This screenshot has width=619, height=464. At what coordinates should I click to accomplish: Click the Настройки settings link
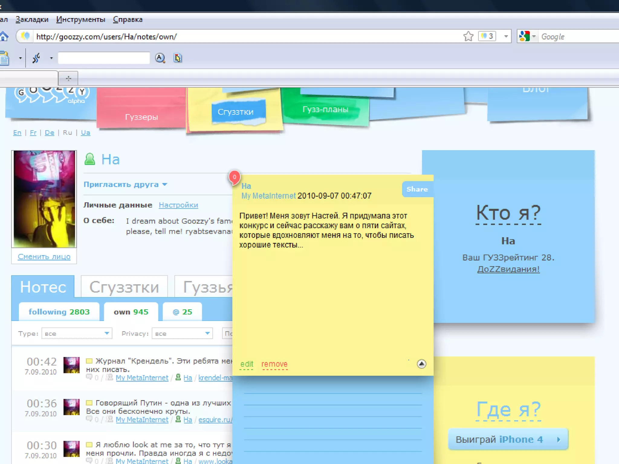178,205
